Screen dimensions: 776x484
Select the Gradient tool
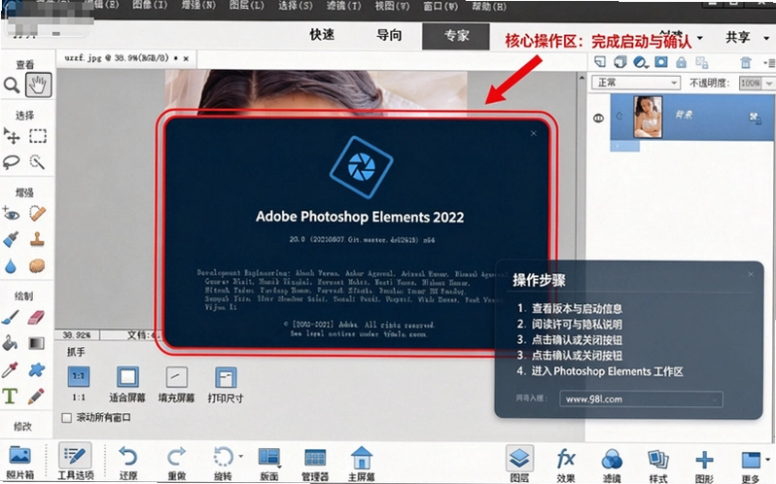(37, 343)
